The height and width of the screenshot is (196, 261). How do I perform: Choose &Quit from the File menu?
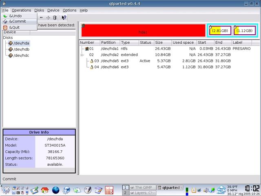tap(20, 27)
